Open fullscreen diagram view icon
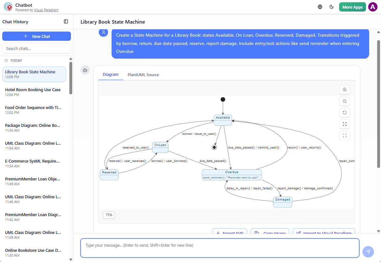Viewport: 381px width, 262px height. [345, 136]
